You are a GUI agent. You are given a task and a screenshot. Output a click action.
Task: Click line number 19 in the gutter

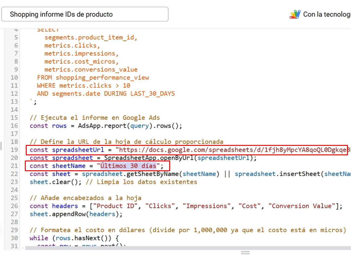click(x=14, y=150)
